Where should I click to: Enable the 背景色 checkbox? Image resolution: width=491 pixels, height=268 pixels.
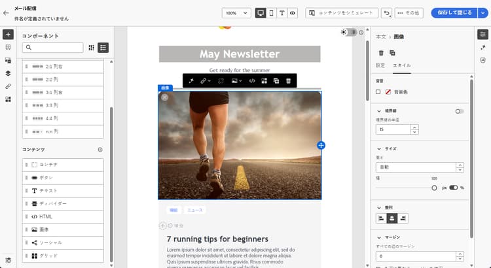click(x=378, y=92)
